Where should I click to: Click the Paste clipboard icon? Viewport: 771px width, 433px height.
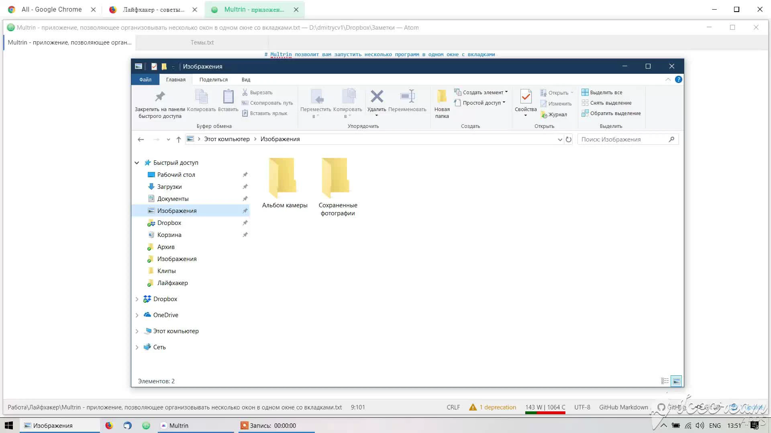228,97
